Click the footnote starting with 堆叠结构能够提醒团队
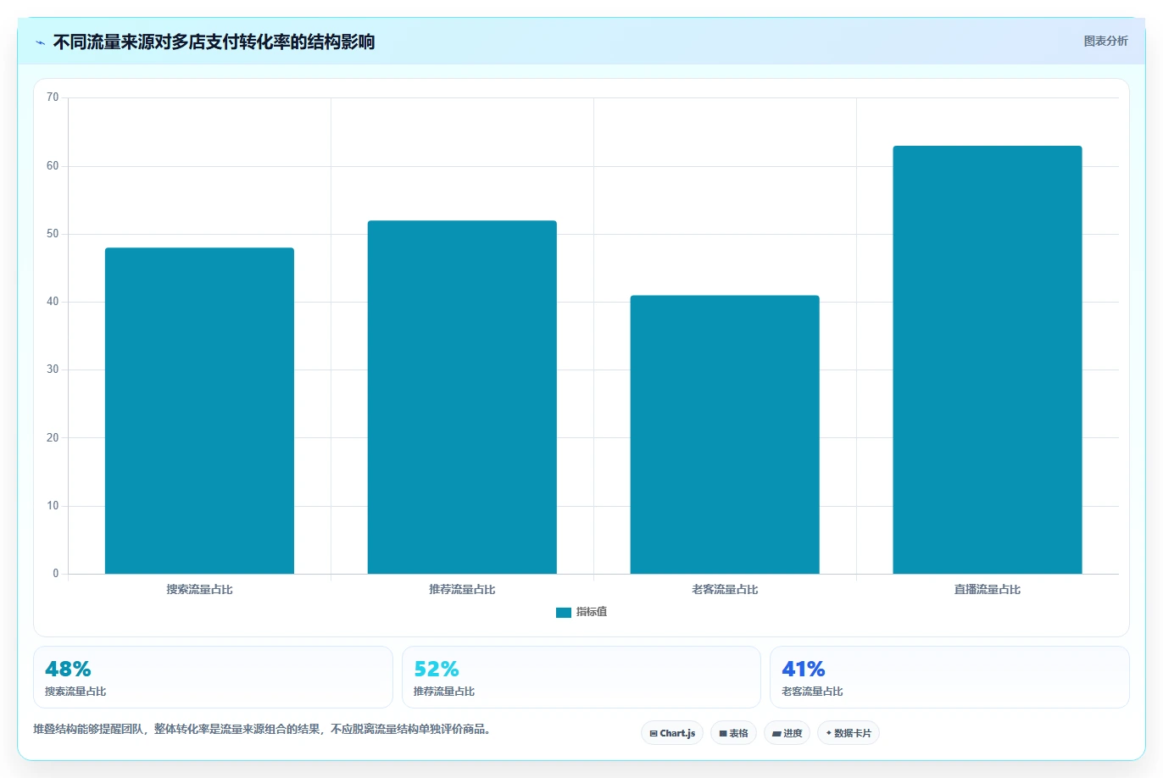1163x778 pixels. (262, 730)
